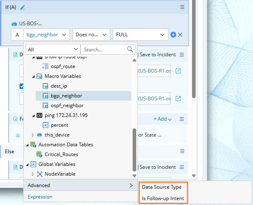Open the Else block hamburger menu
Image resolution: width=253 pixels, height=205 pixels.
pos(182,151)
